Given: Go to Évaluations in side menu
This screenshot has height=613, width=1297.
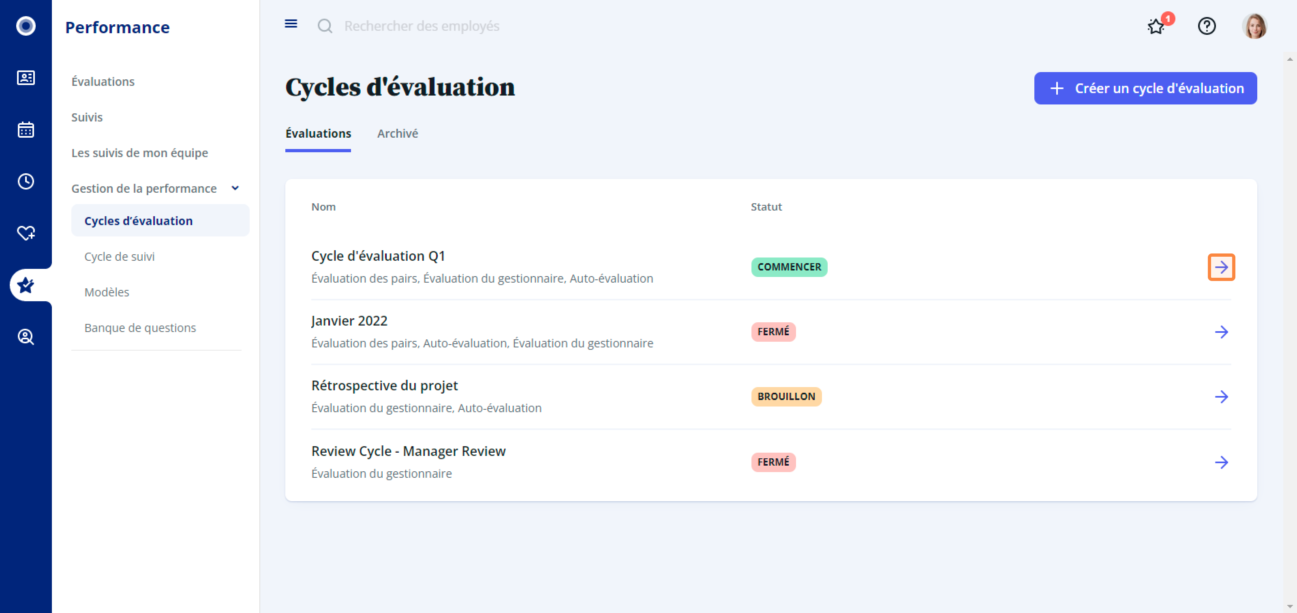Looking at the screenshot, I should 103,81.
